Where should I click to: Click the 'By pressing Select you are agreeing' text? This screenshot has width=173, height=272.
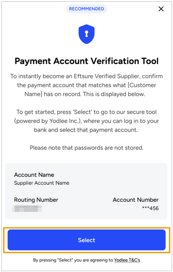pyautogui.click(x=73, y=260)
